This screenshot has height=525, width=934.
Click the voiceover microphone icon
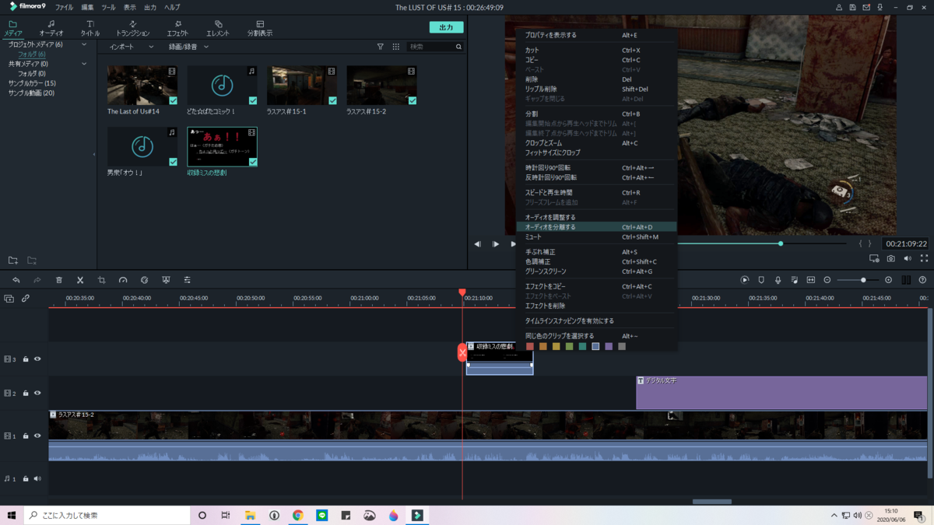[x=778, y=280]
